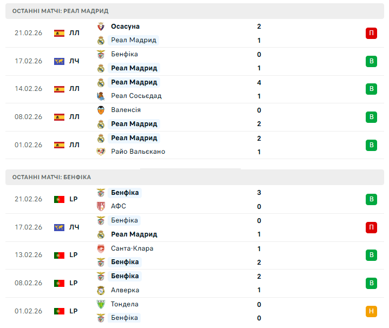
Task: Click the Rayo Vallecano crest icon
Action: pyautogui.click(x=101, y=152)
